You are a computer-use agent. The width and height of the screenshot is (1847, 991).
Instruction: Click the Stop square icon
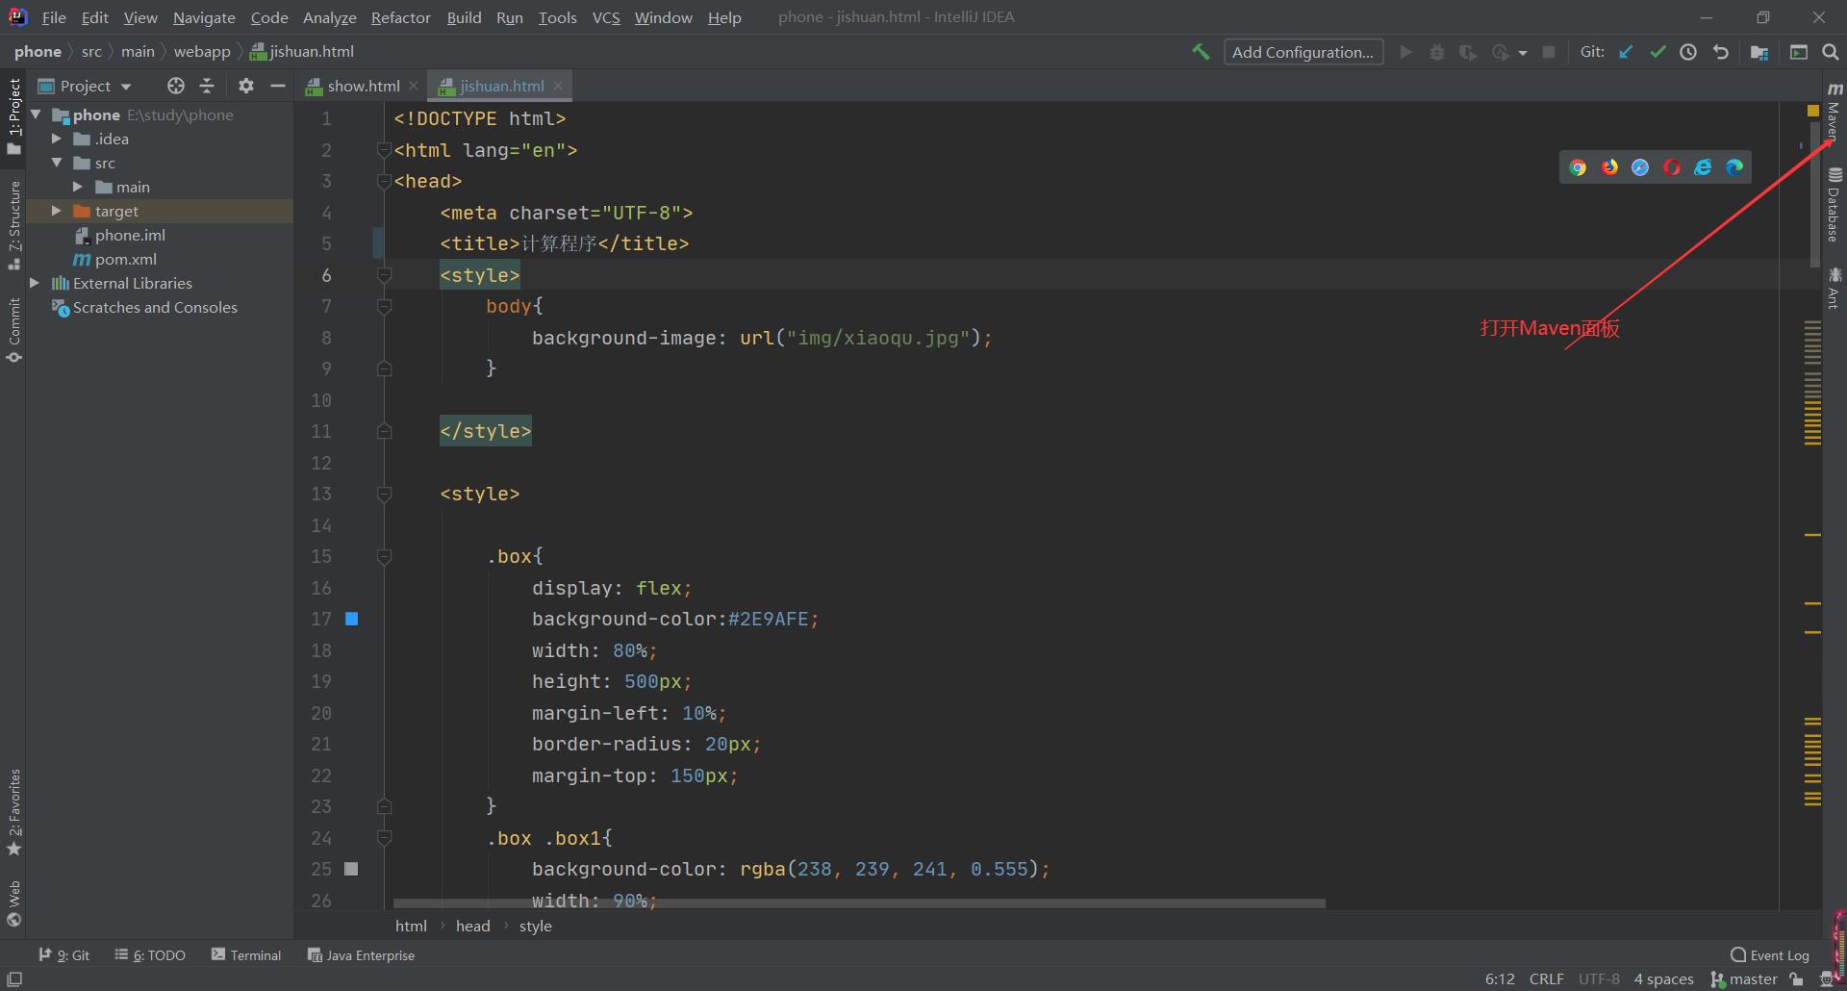(1549, 52)
